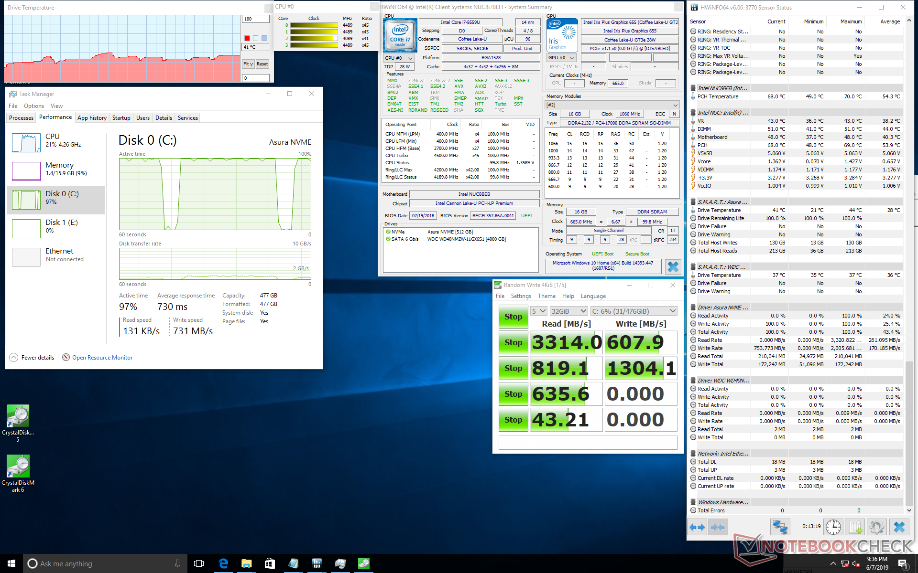The width and height of the screenshot is (918, 573).
Task: Switch to the App history tab
Action: point(92,118)
